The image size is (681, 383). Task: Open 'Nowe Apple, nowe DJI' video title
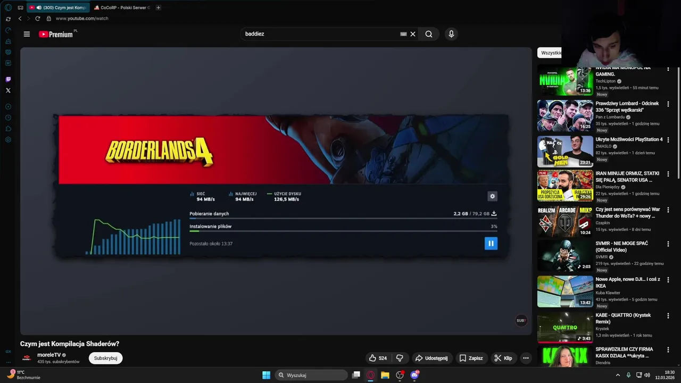tap(628, 282)
